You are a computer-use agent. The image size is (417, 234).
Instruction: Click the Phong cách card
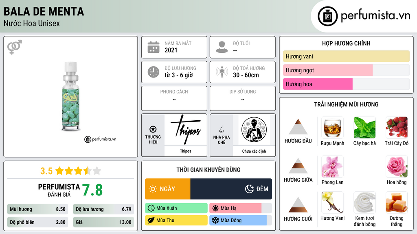[x=174, y=98]
